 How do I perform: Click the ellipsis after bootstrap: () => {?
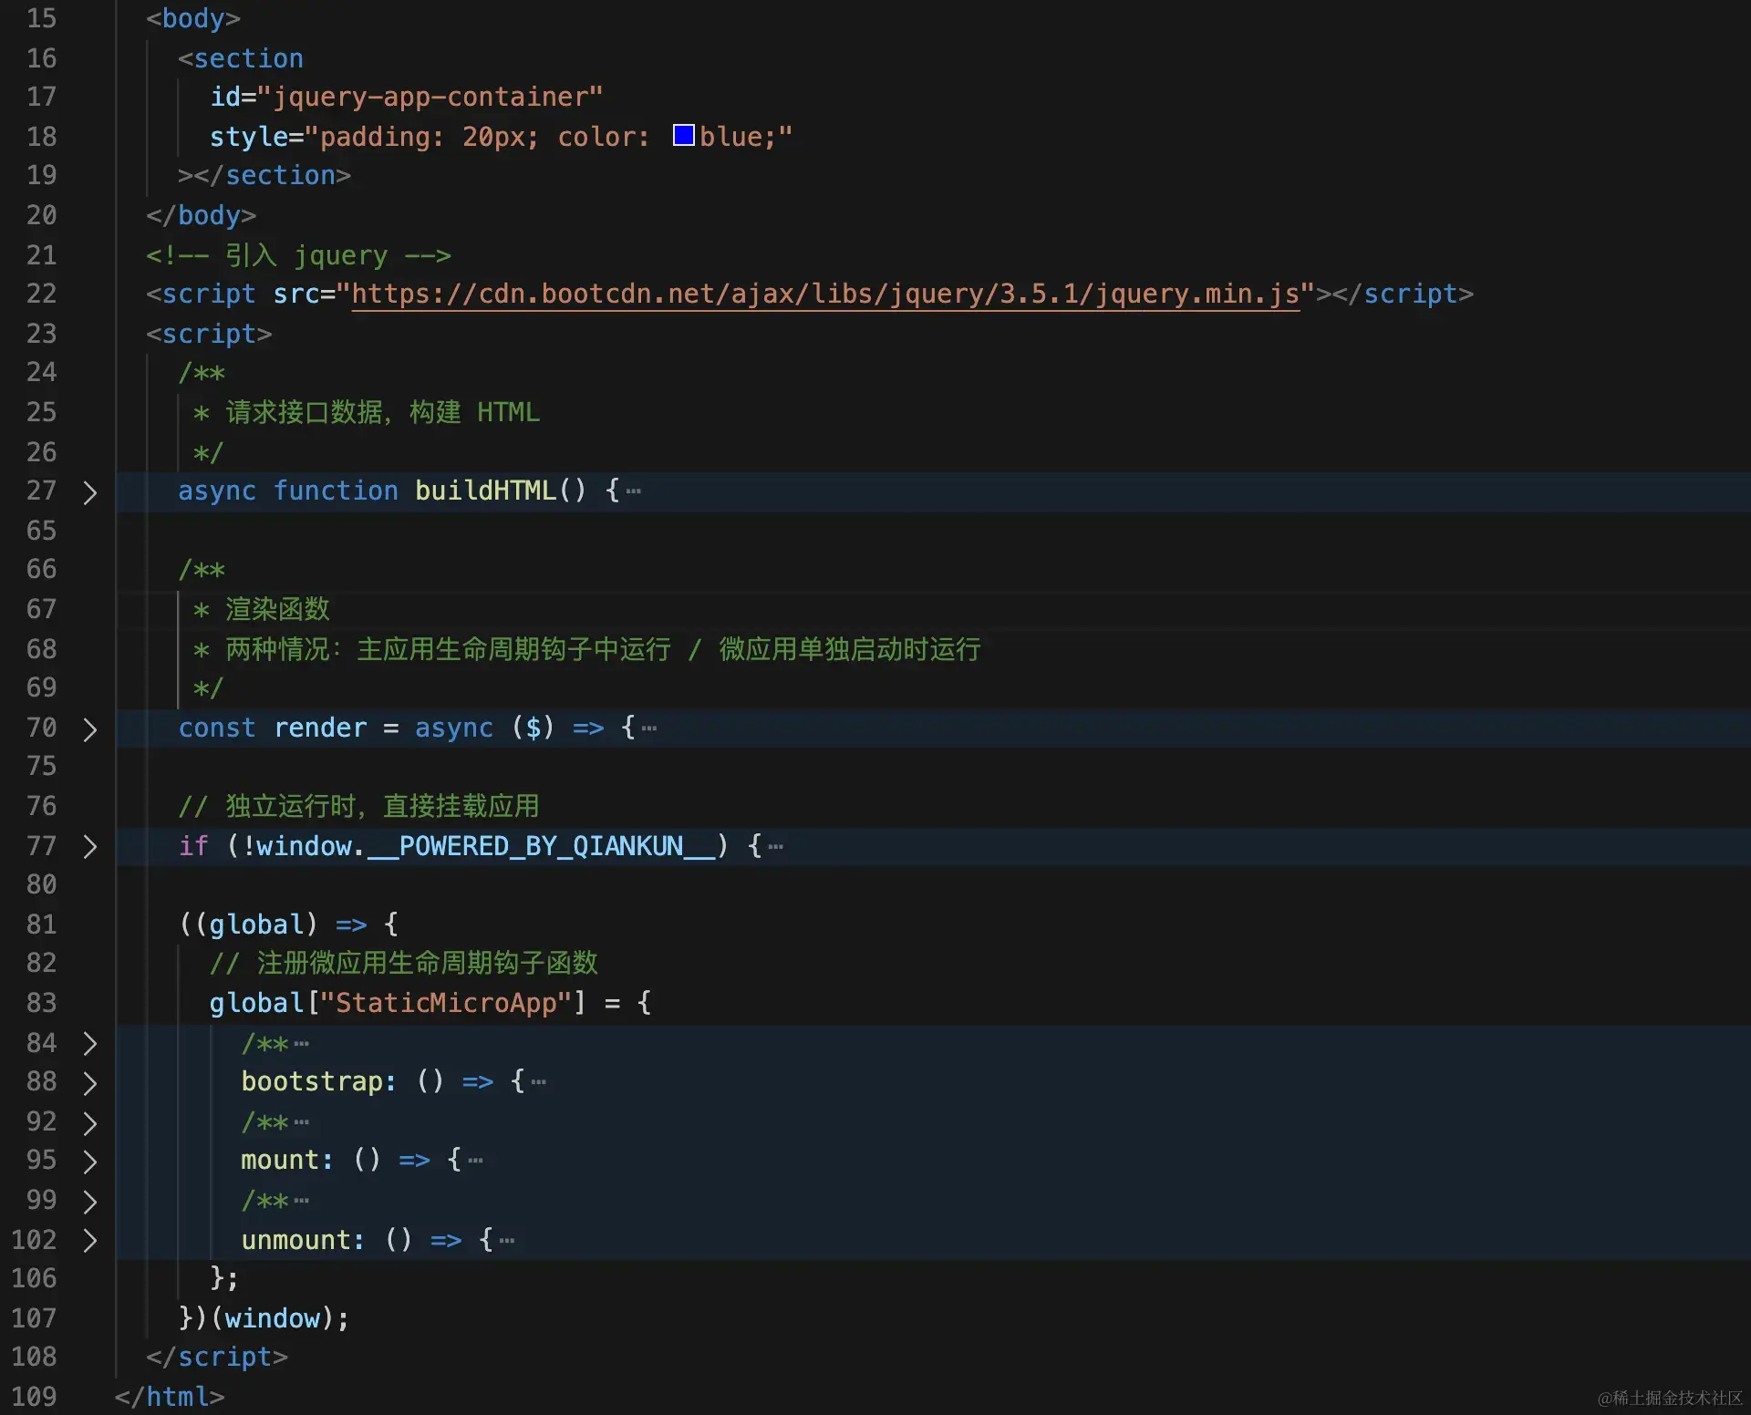[x=539, y=1083]
